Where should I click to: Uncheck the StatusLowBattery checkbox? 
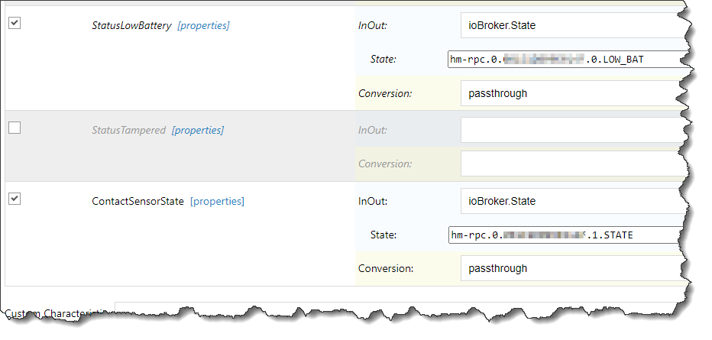(15, 23)
